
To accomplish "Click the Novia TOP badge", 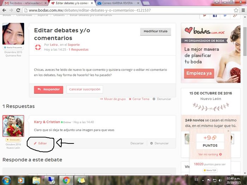I will (210, 170).
